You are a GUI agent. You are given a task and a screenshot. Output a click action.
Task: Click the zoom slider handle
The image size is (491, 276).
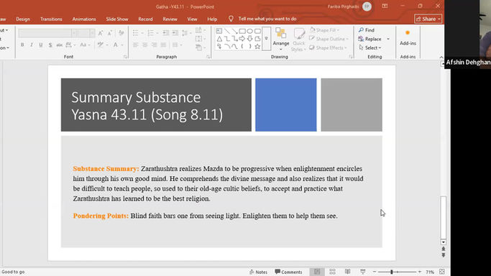[x=391, y=272]
